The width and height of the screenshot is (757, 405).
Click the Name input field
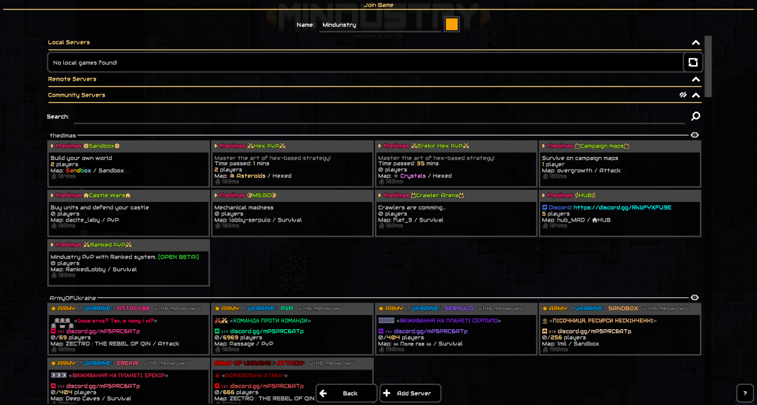click(378, 24)
